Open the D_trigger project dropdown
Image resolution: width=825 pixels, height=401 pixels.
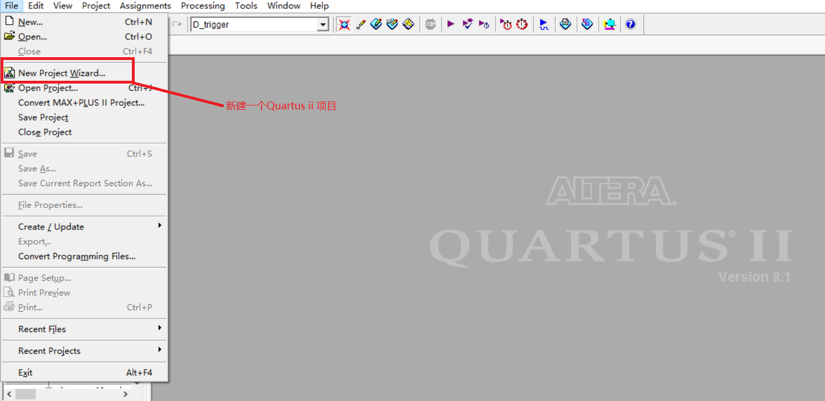[323, 24]
